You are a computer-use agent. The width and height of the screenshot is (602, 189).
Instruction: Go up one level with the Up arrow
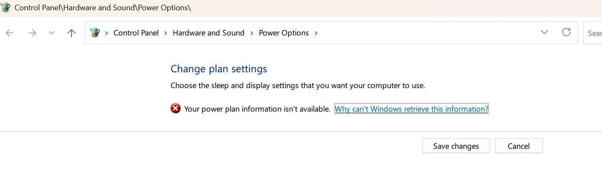pyautogui.click(x=72, y=33)
